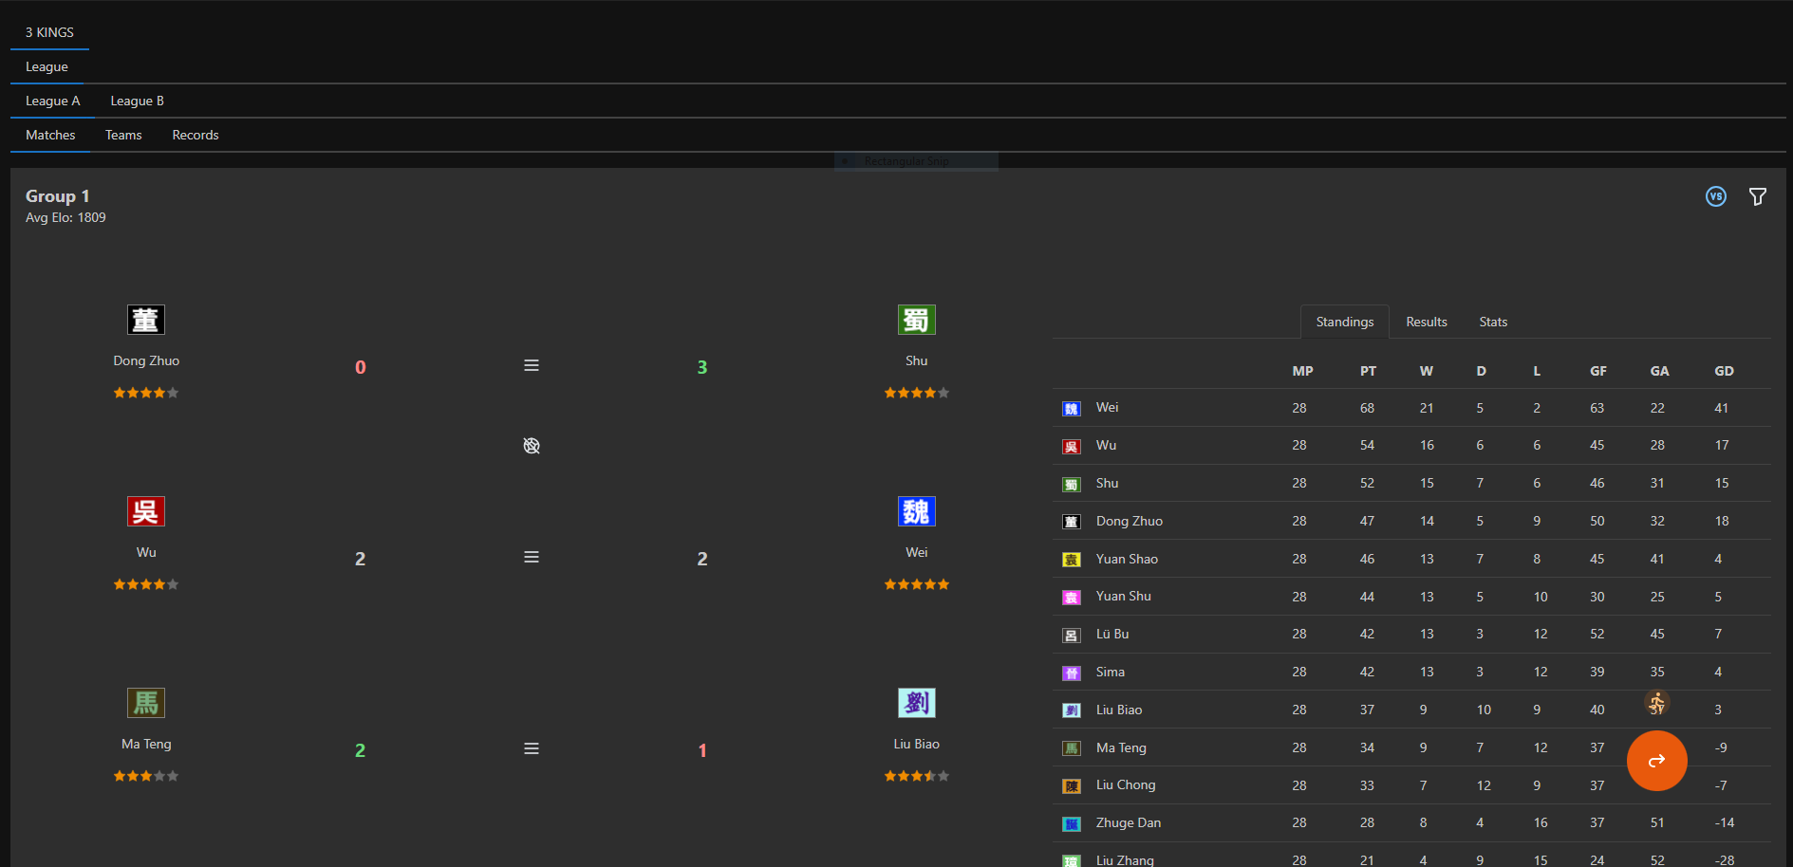Sort standings by PT column header

click(1368, 371)
